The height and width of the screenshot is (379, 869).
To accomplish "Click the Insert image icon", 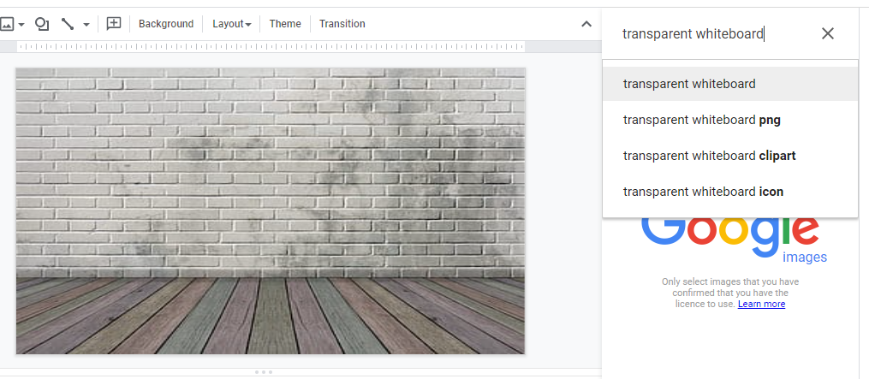I will [7, 24].
